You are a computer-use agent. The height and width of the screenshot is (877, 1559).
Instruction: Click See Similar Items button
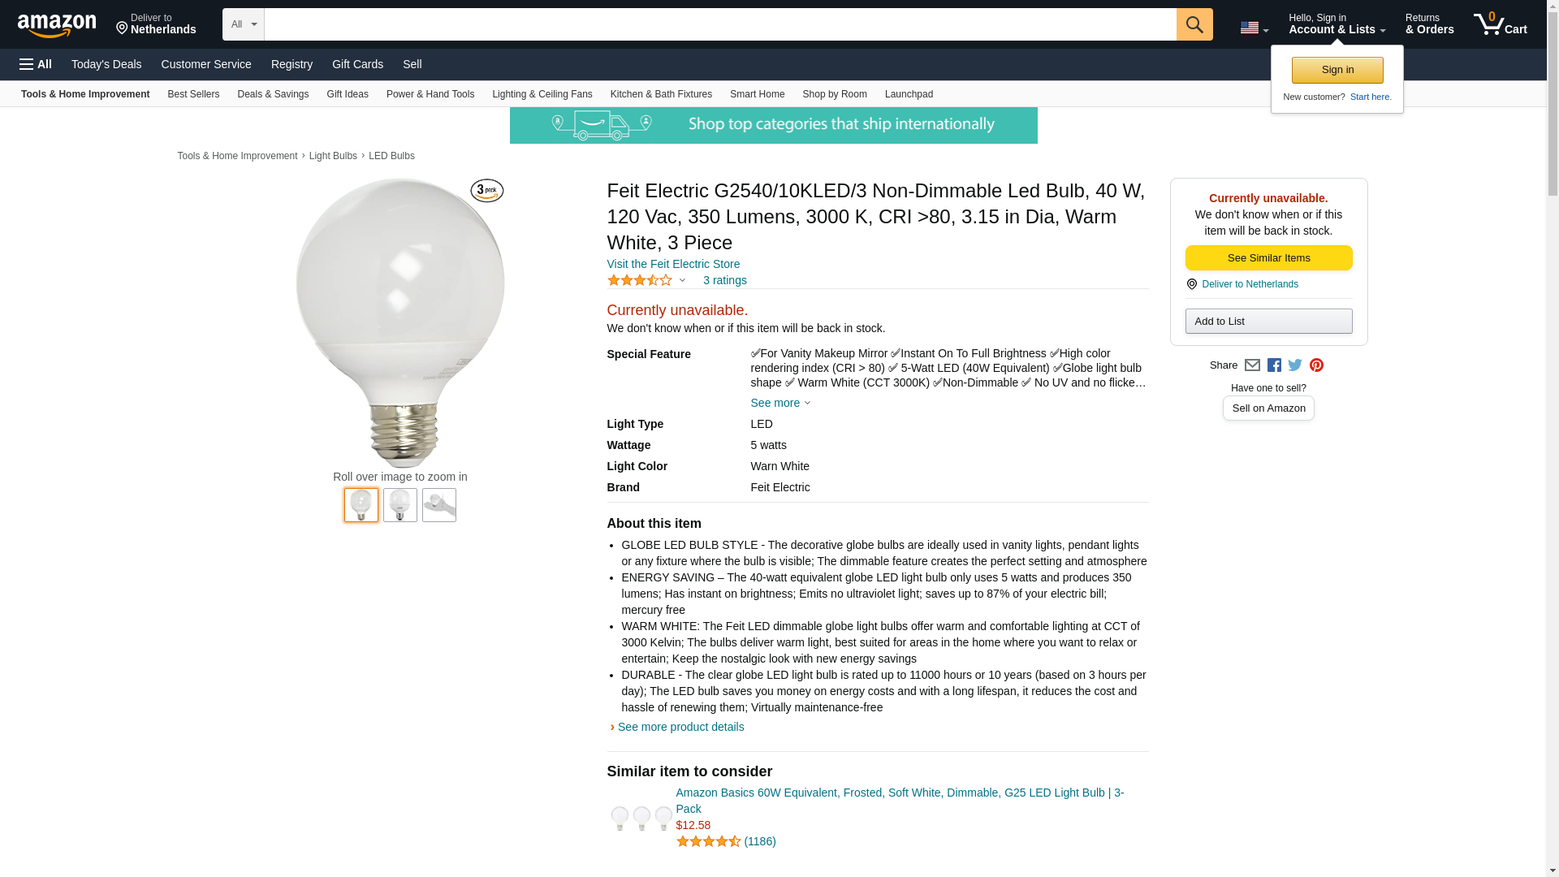tap(1268, 258)
